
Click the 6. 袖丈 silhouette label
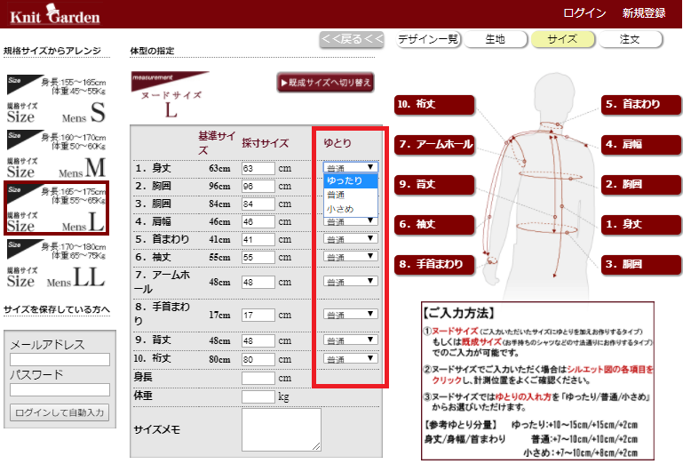coord(434,225)
